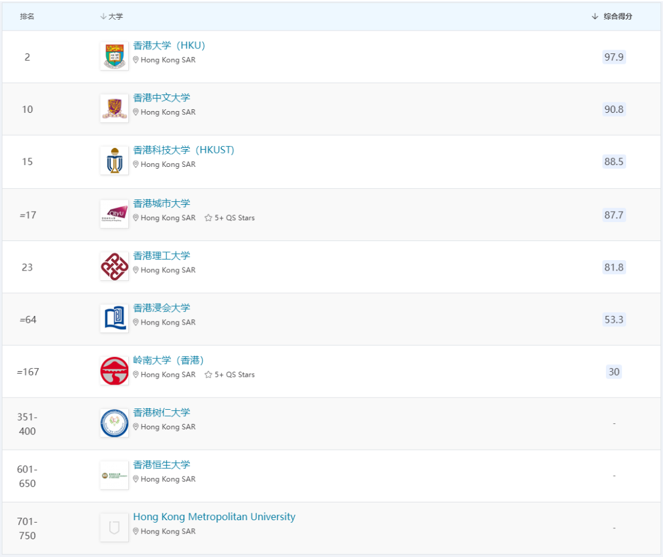This screenshot has height=557, width=663.
Task: Open the 香港浸会大学 link
Action: coord(161,307)
